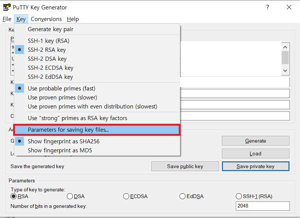
Task: Choose Show fingerprint as MD5
Action: (97, 150)
